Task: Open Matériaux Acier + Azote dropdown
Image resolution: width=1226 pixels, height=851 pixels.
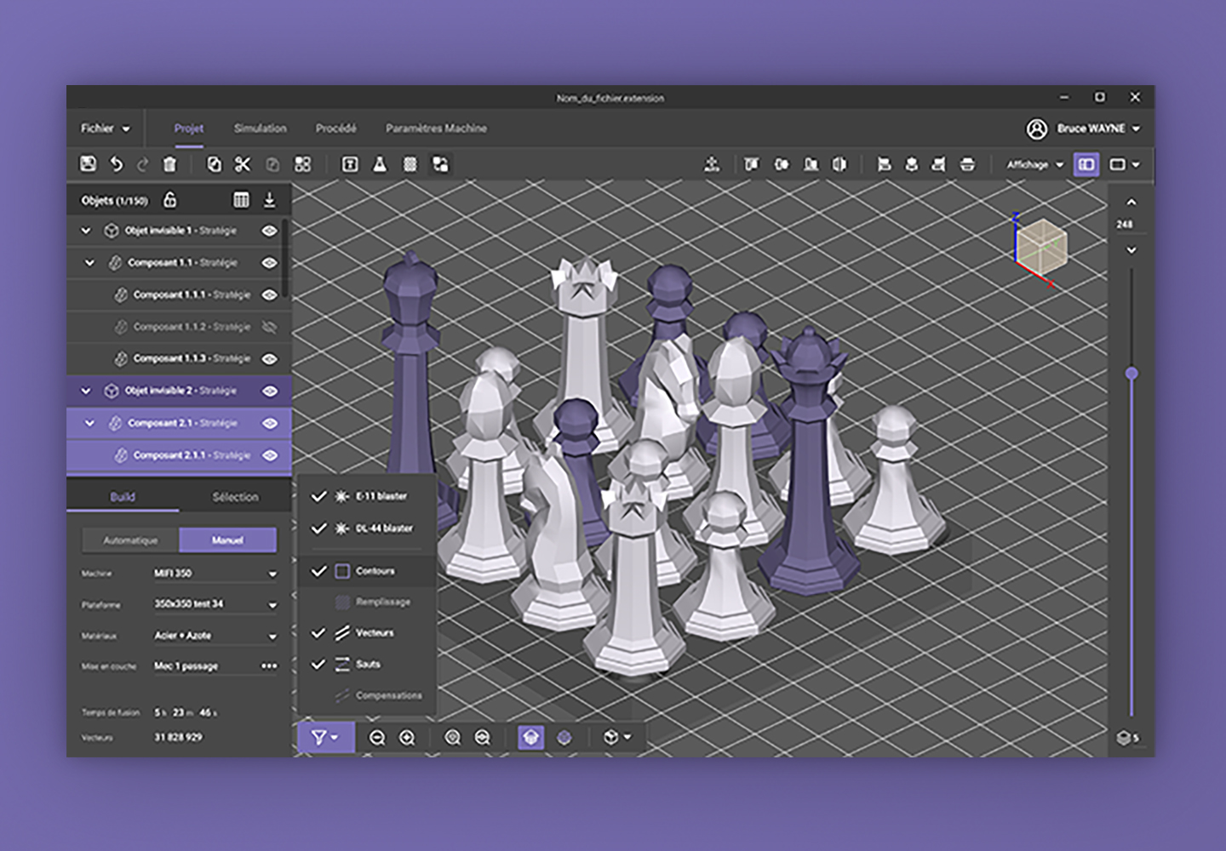Action: 215,636
